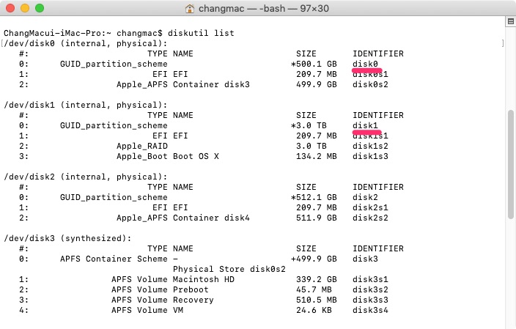
Task: Click 'Macintosh HD' volume name
Action: [204, 279]
